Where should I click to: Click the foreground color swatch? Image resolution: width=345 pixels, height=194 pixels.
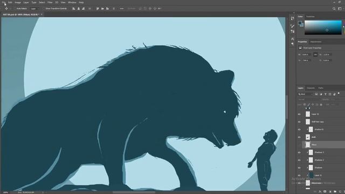300,23
